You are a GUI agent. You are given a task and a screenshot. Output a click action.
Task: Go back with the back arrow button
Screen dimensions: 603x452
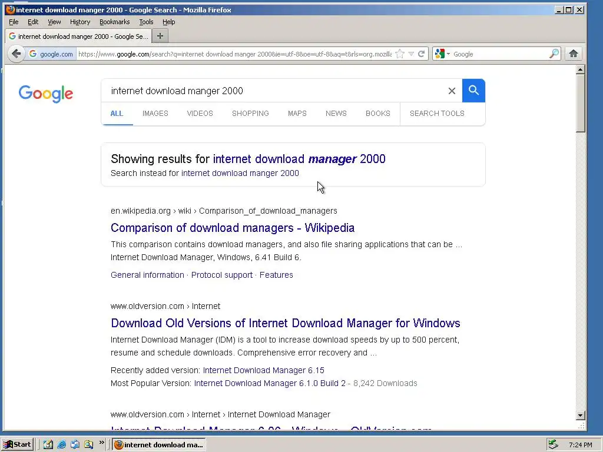point(16,54)
